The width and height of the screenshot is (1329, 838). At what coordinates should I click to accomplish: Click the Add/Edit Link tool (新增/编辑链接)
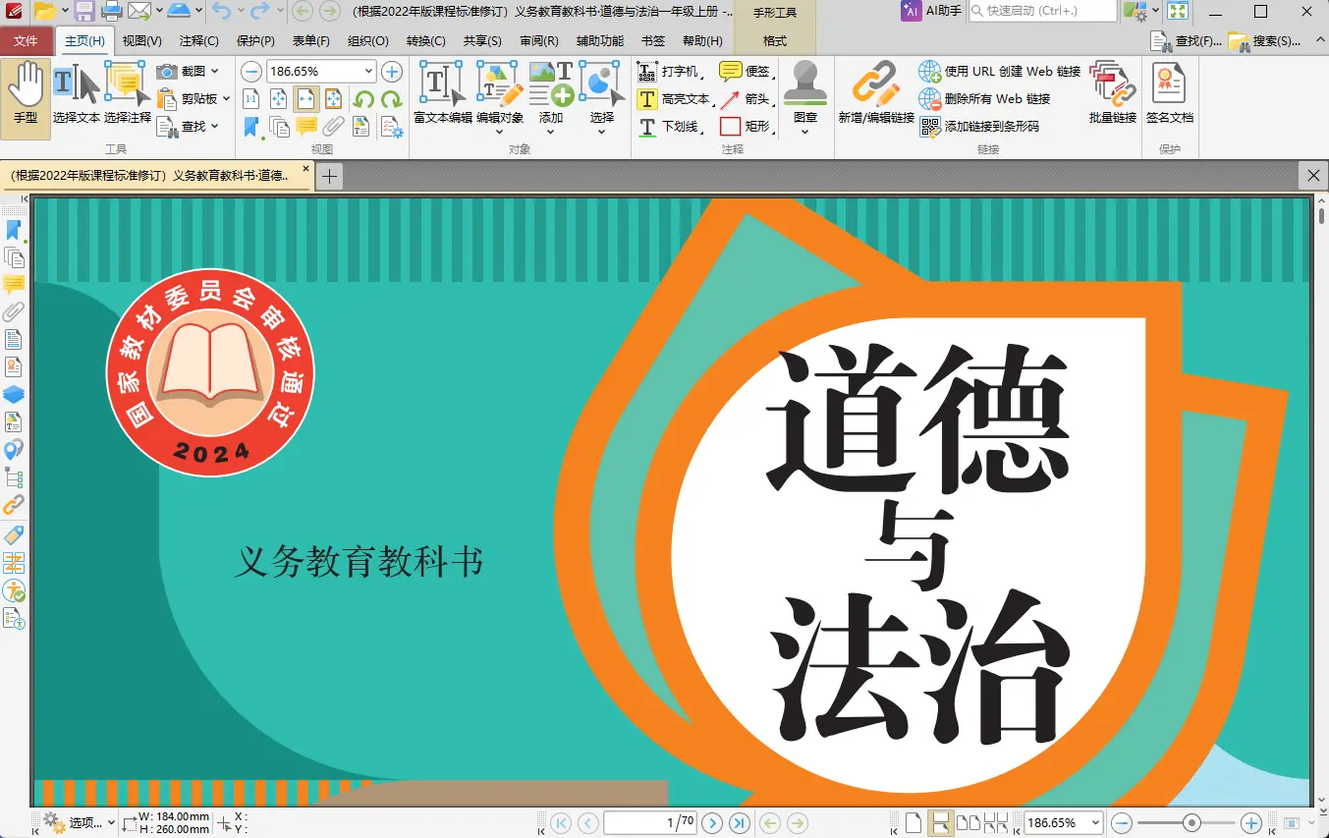click(x=876, y=94)
